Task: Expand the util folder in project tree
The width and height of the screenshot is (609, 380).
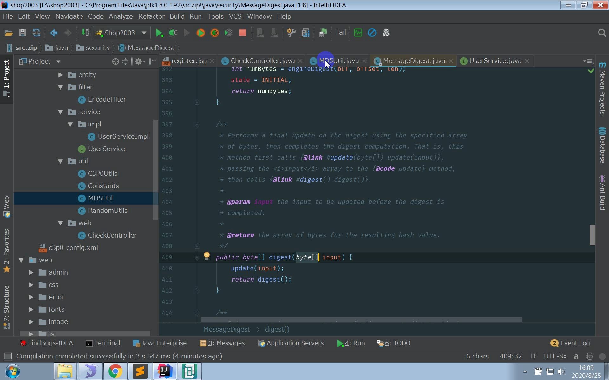Action: pyautogui.click(x=60, y=161)
